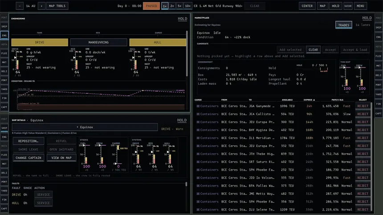Image resolution: width=383 pixels, height=215 pixels.
Task: Reject the Callisto 504 TEU trade
Action: coord(363,114)
